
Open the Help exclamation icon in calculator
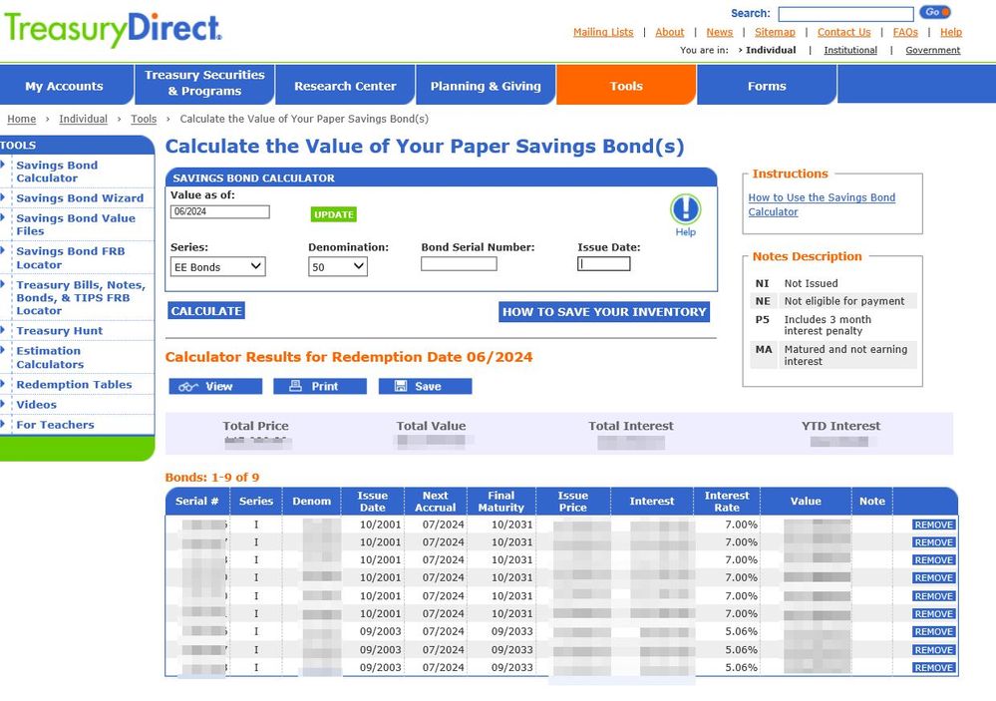(x=685, y=209)
